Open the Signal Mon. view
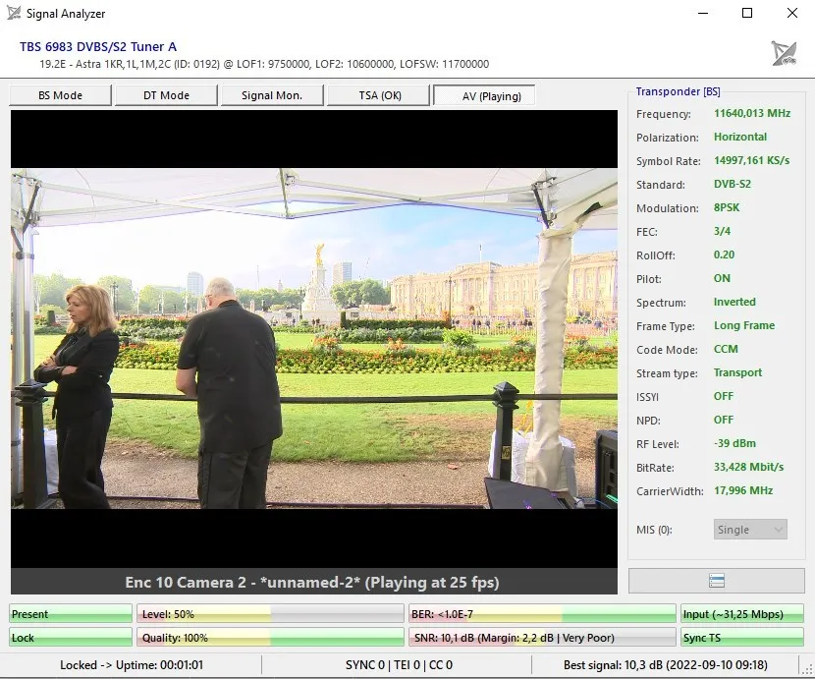815x679 pixels. point(272,95)
